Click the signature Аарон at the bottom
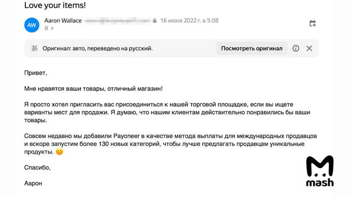Viewport: 352px width, 197px height. pyautogui.click(x=33, y=184)
